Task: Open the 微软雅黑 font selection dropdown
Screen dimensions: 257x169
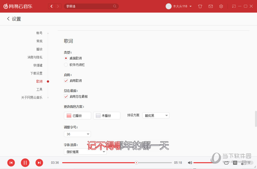Action: coord(85,151)
